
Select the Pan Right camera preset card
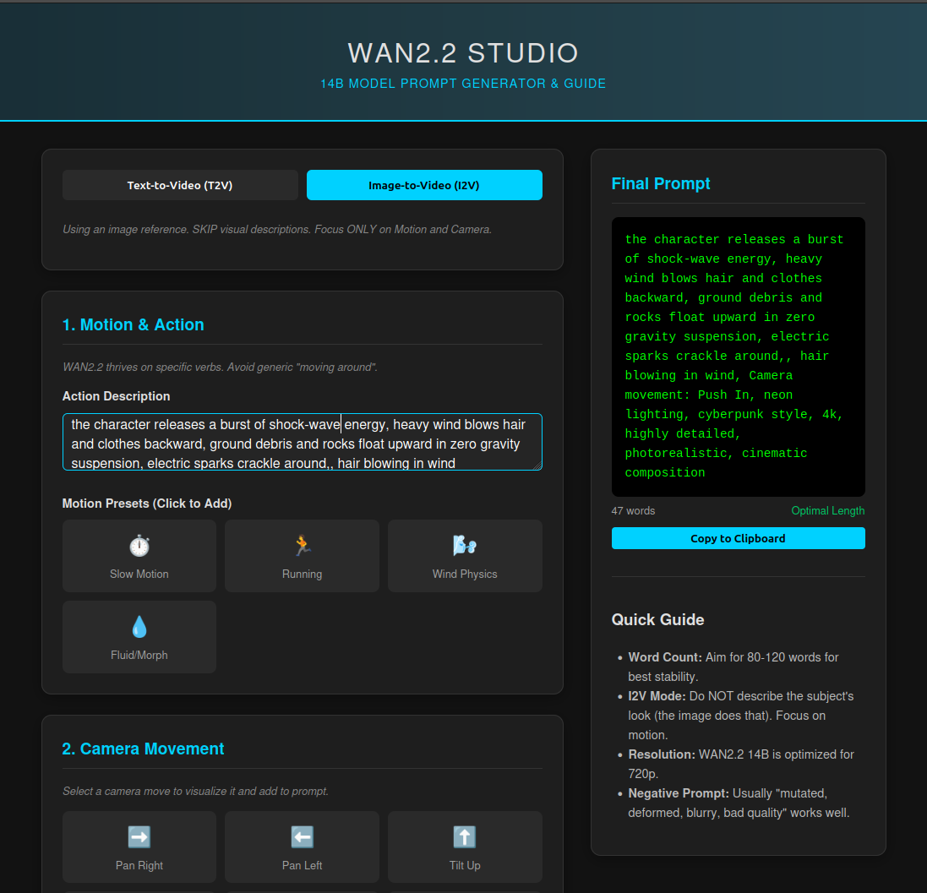tap(139, 847)
